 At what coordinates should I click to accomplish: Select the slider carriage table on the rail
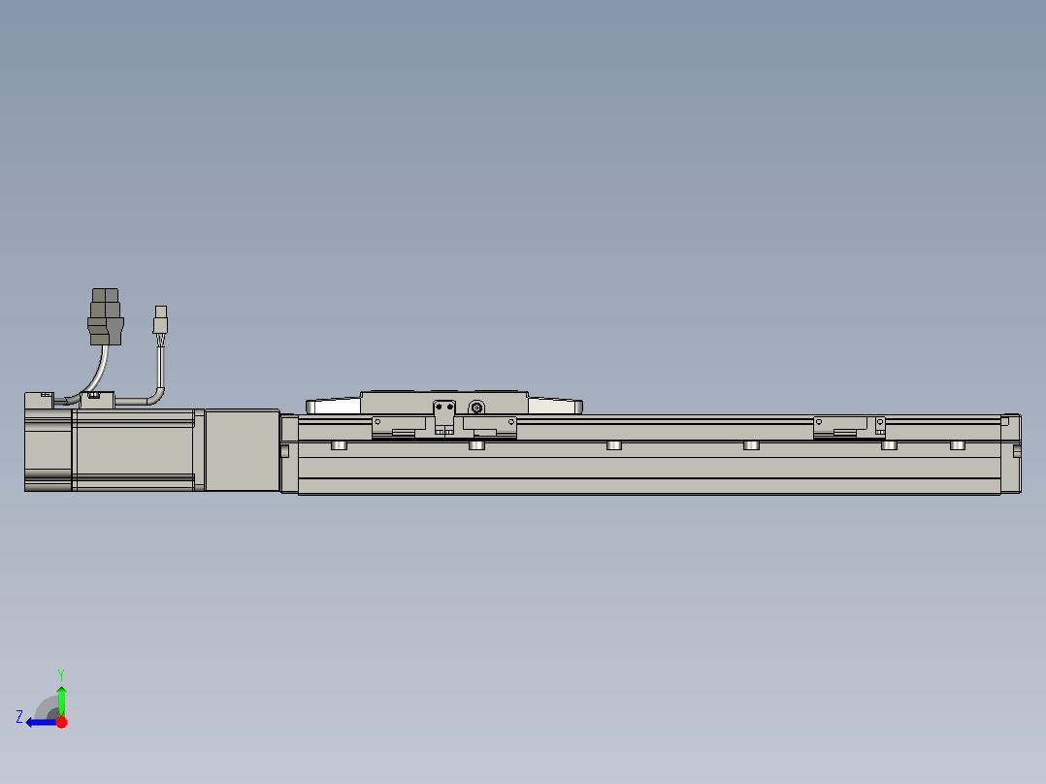point(444,403)
